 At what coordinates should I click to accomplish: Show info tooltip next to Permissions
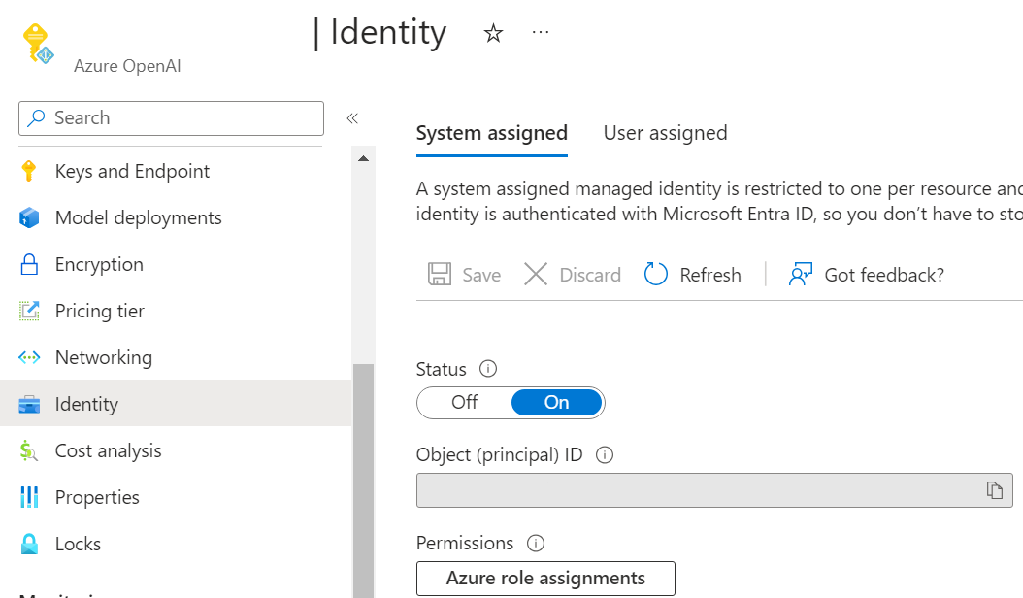(535, 543)
